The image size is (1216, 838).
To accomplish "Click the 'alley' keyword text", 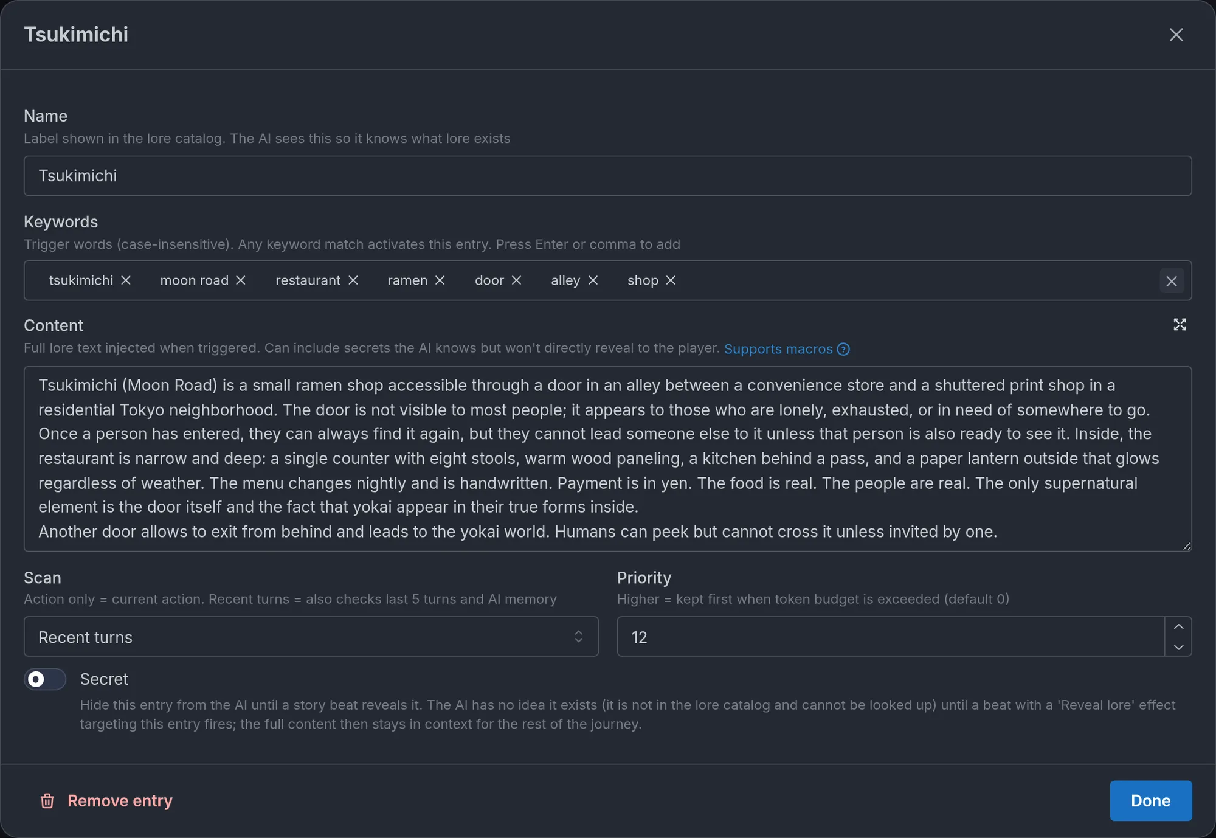I will tap(565, 280).
